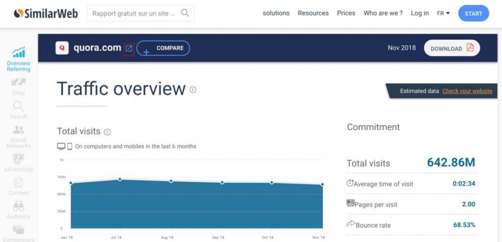Open quora.com via external link icon

pyautogui.click(x=129, y=49)
